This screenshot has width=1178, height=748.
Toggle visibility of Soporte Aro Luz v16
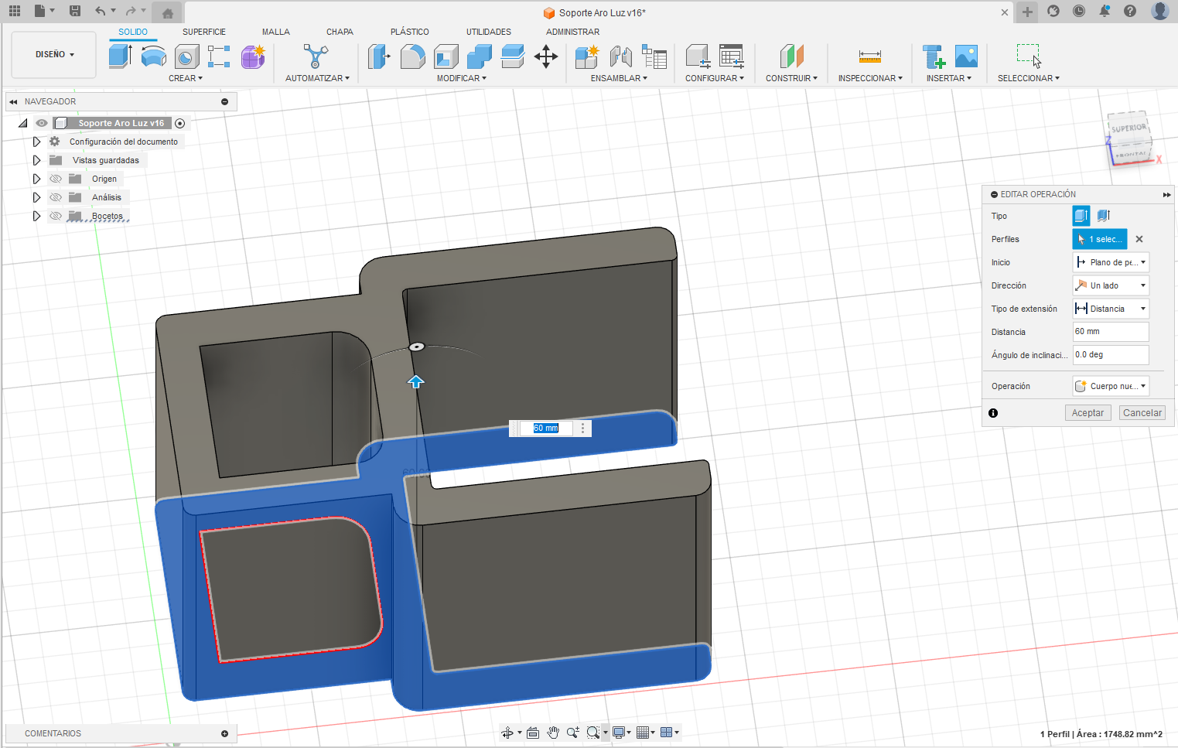[x=42, y=123]
